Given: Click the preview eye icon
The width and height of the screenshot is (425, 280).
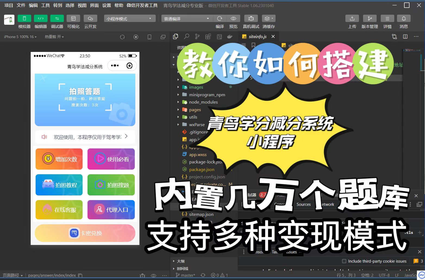Looking at the screenshot, I should [233, 18].
